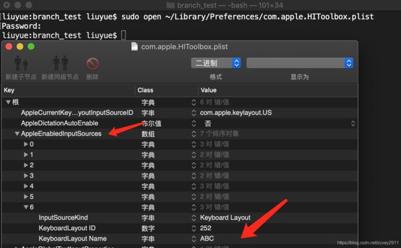Click the Value column header

209,90
